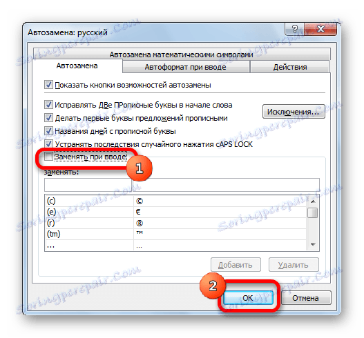Toggle Показать кнопки возможностей автозамены checkbox

click(48, 85)
